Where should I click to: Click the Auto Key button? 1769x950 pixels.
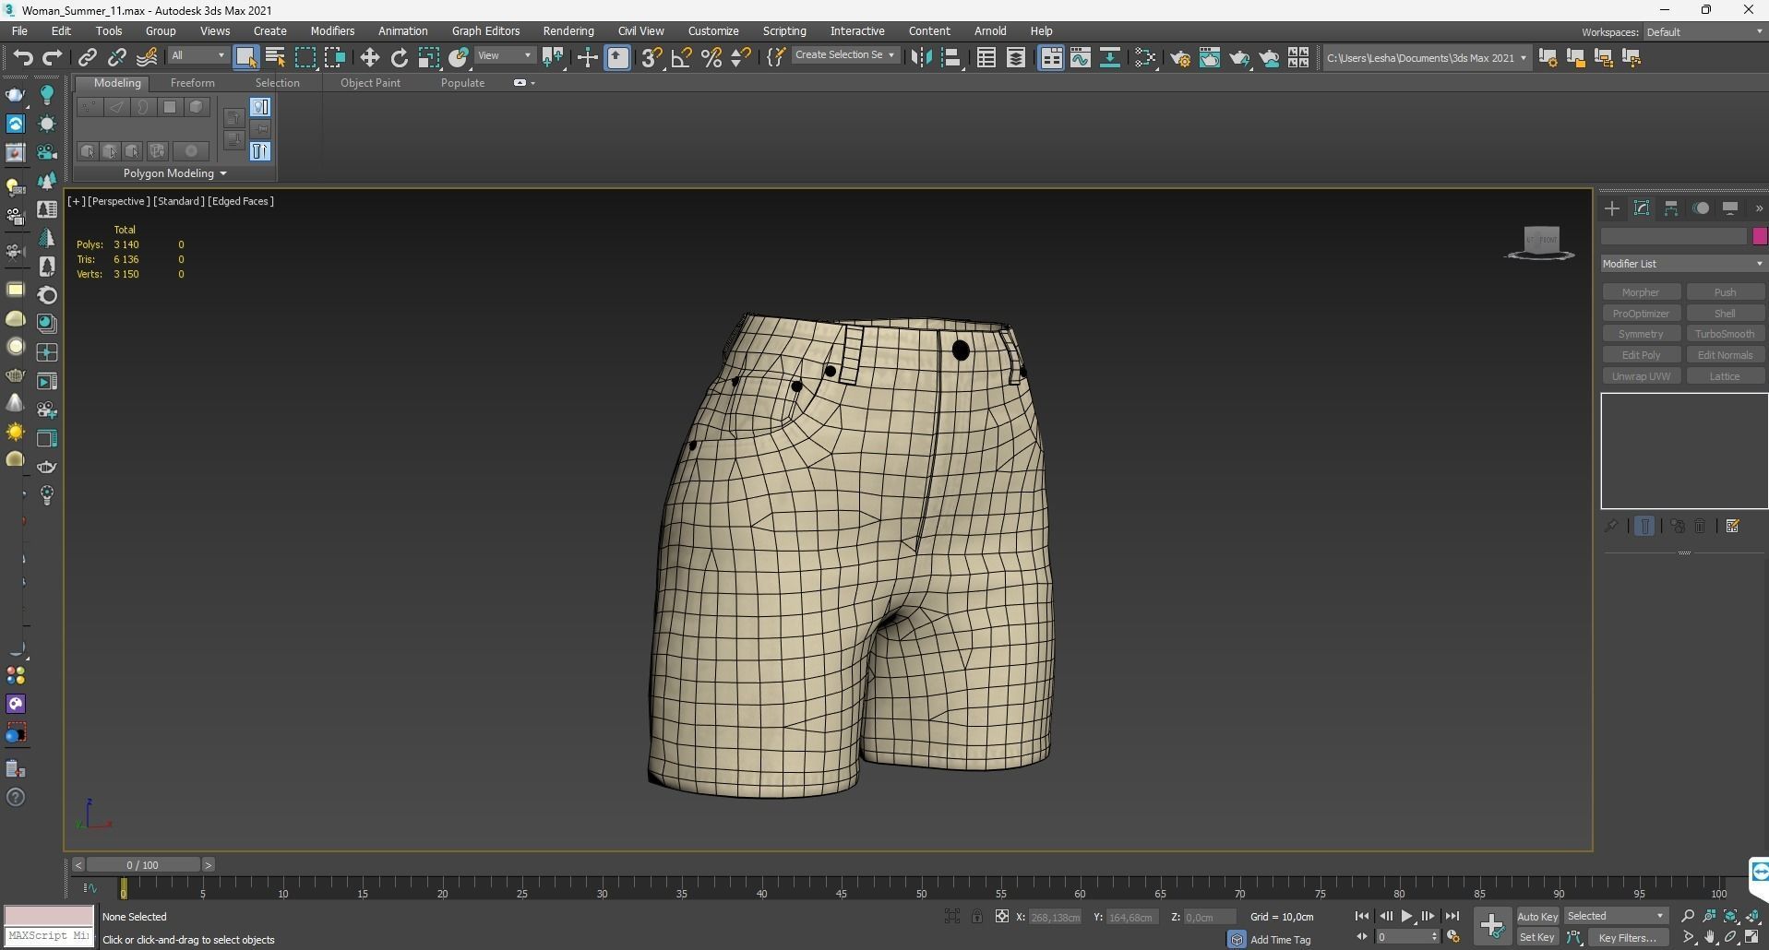click(1537, 916)
